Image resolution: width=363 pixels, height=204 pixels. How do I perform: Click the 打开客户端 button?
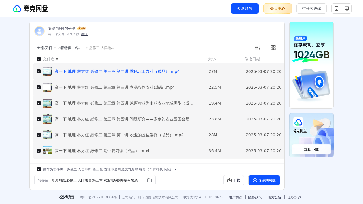pos(311,8)
